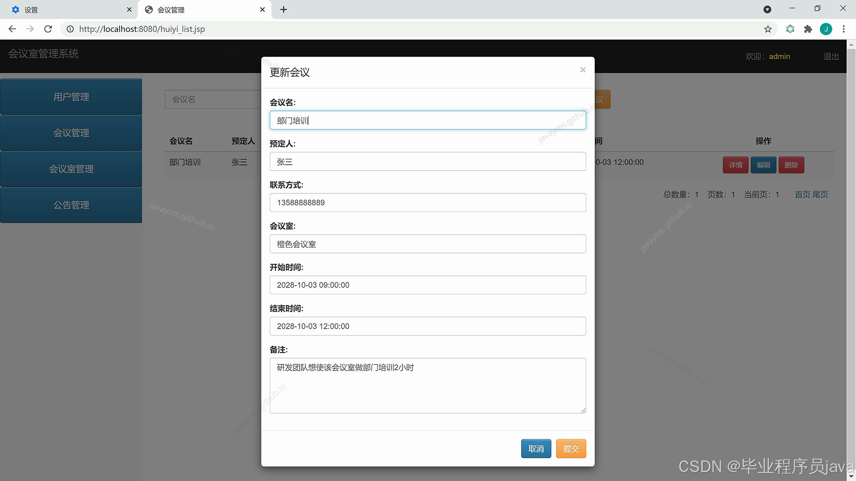This screenshot has width=856, height=481.
Task: Close the 会议管理 browser tab
Action: click(262, 9)
